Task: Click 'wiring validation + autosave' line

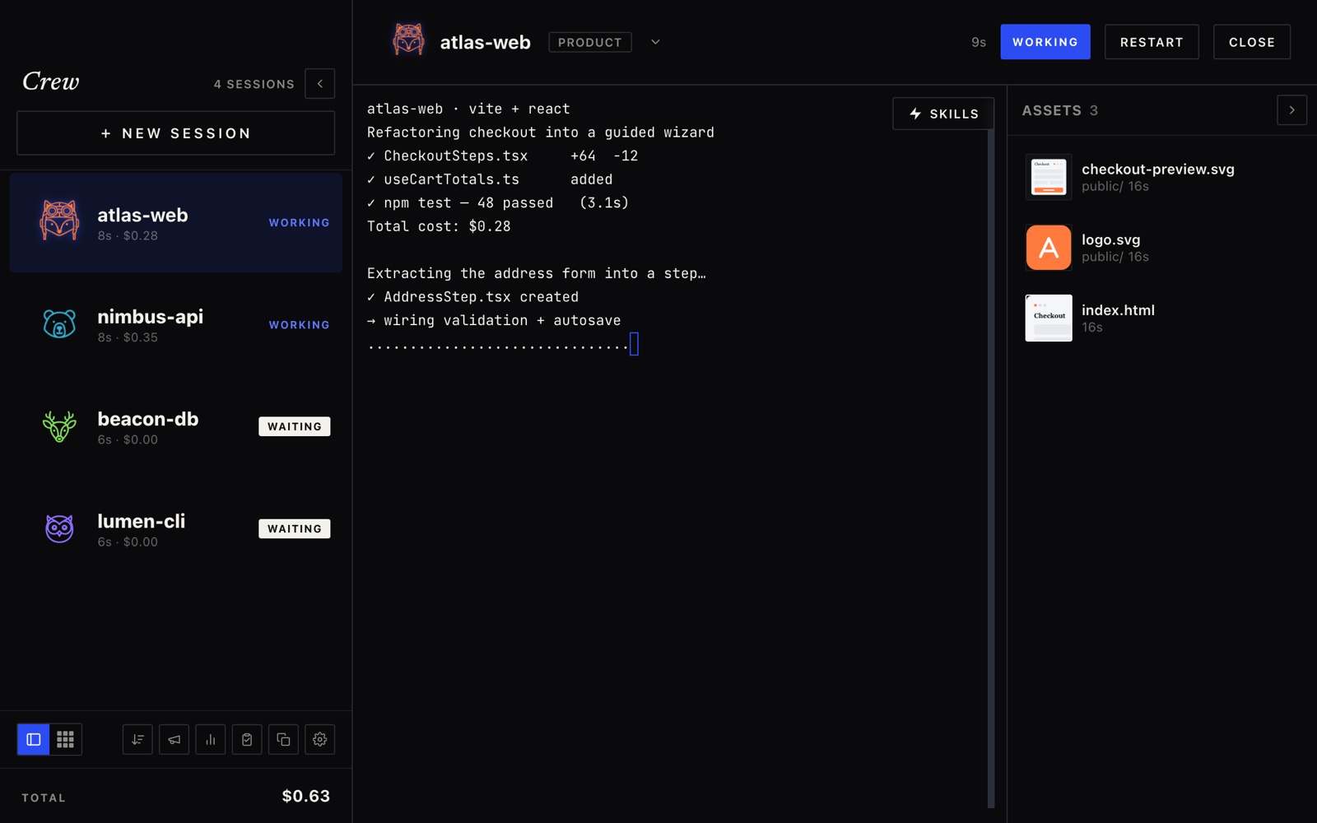Action: [494, 320]
